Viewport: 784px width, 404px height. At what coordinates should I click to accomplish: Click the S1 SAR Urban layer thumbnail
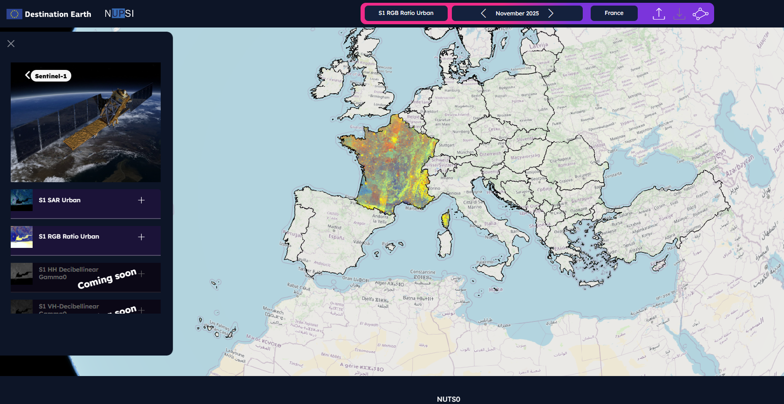click(21, 200)
